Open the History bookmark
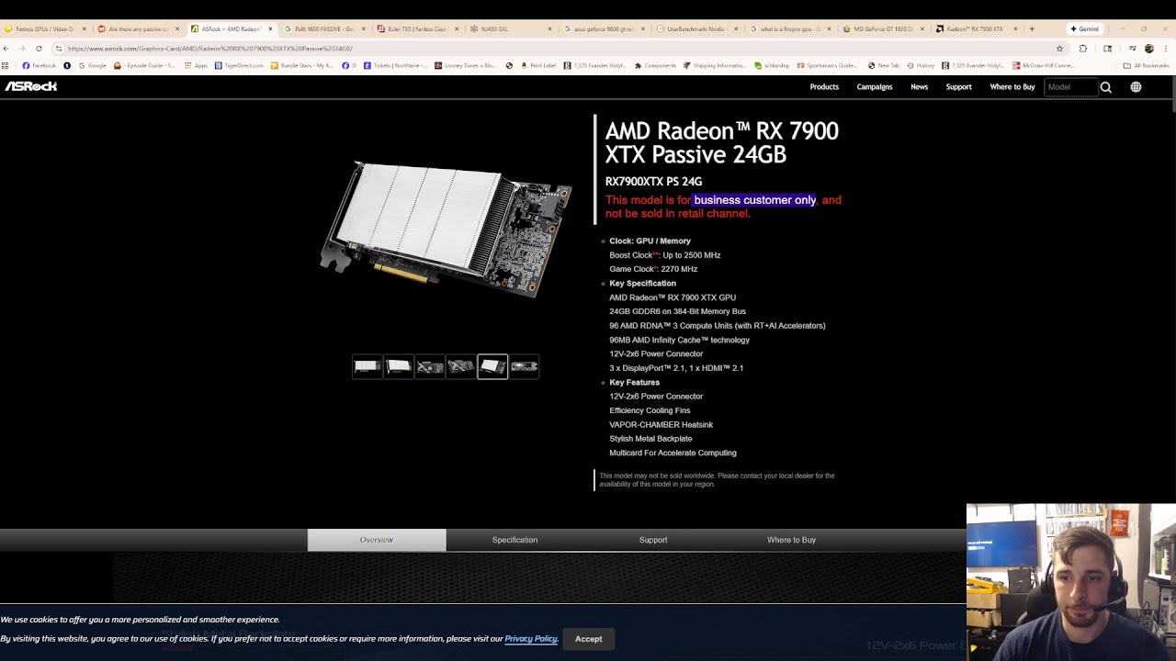 point(921,65)
